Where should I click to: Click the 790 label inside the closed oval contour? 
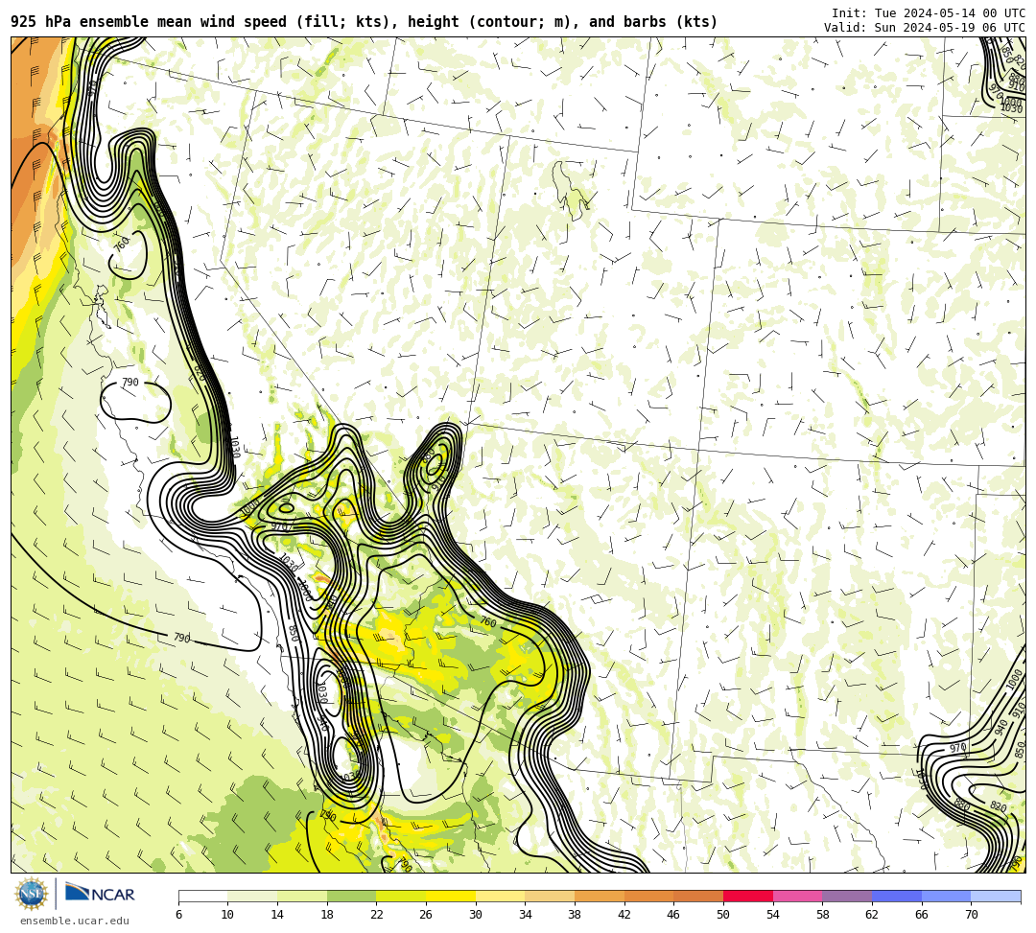pos(130,383)
